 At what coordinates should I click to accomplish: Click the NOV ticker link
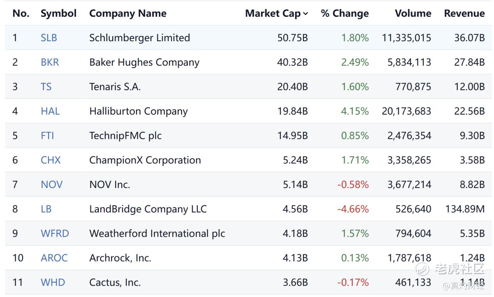point(51,184)
